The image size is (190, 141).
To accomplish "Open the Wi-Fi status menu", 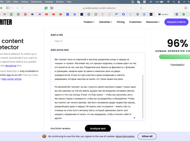I will pyautogui.click(x=168, y=2).
